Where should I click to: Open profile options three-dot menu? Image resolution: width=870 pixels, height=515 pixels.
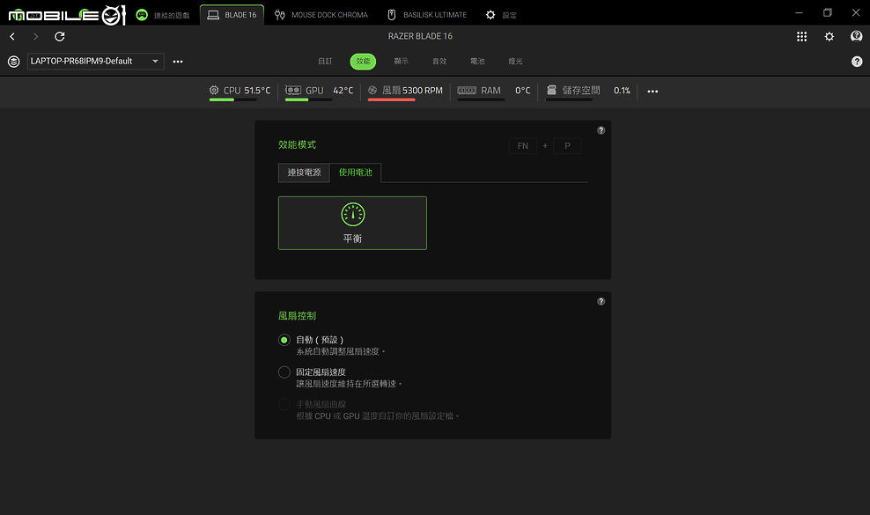pos(178,62)
